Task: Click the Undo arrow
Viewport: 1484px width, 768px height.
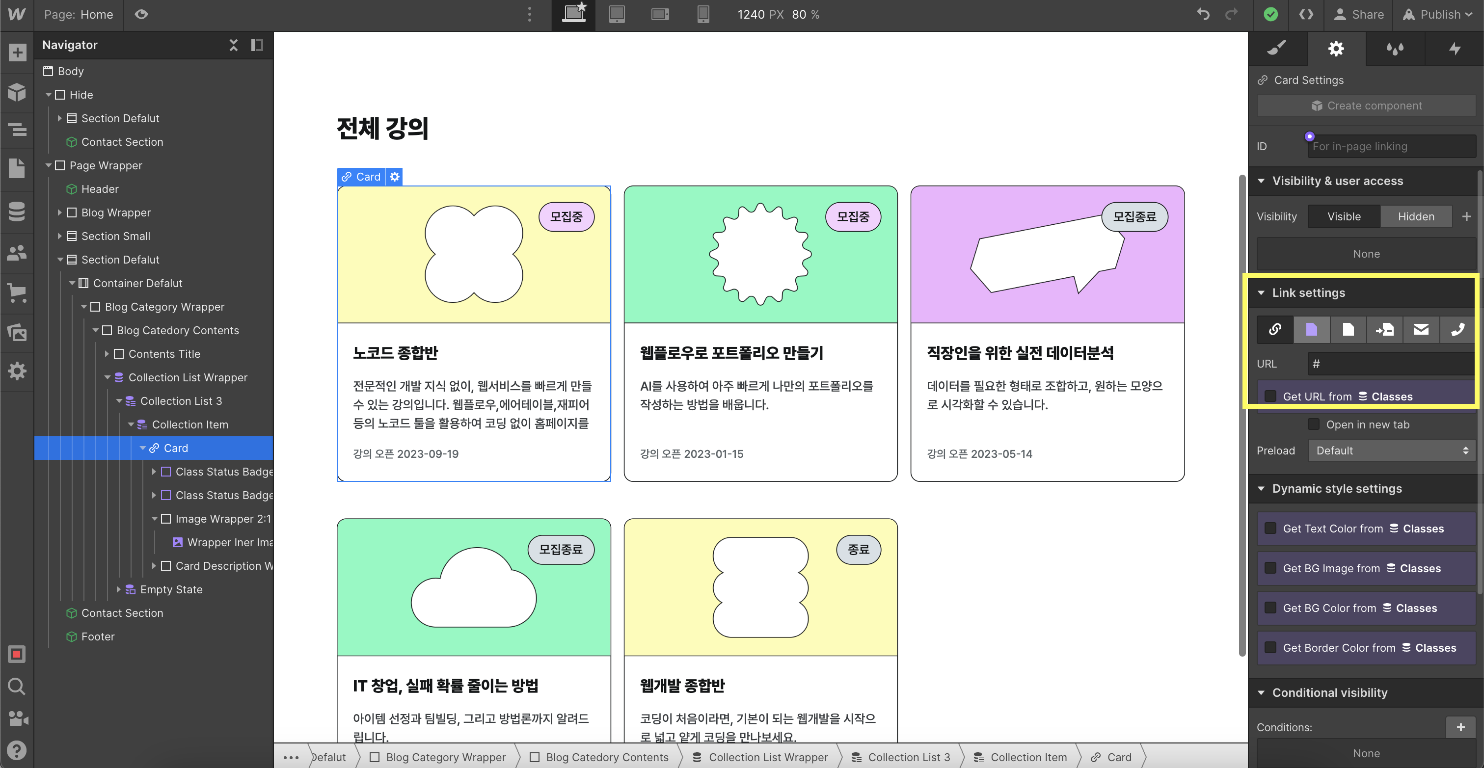Action: pyautogui.click(x=1203, y=14)
